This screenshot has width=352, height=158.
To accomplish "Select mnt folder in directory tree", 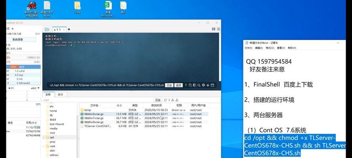I will [x=52, y=133].
